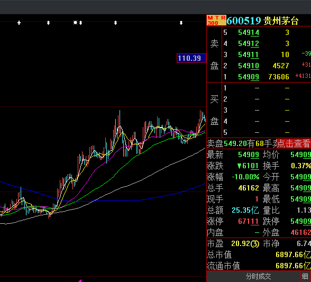Click the 外盘 value 46162
This screenshot has width=311, height=282.
click(300, 232)
